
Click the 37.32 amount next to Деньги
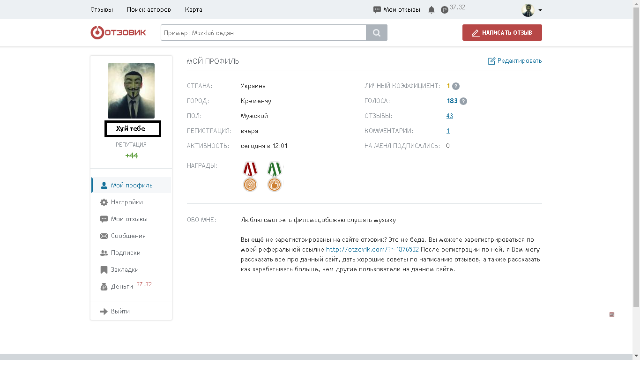pyautogui.click(x=144, y=284)
